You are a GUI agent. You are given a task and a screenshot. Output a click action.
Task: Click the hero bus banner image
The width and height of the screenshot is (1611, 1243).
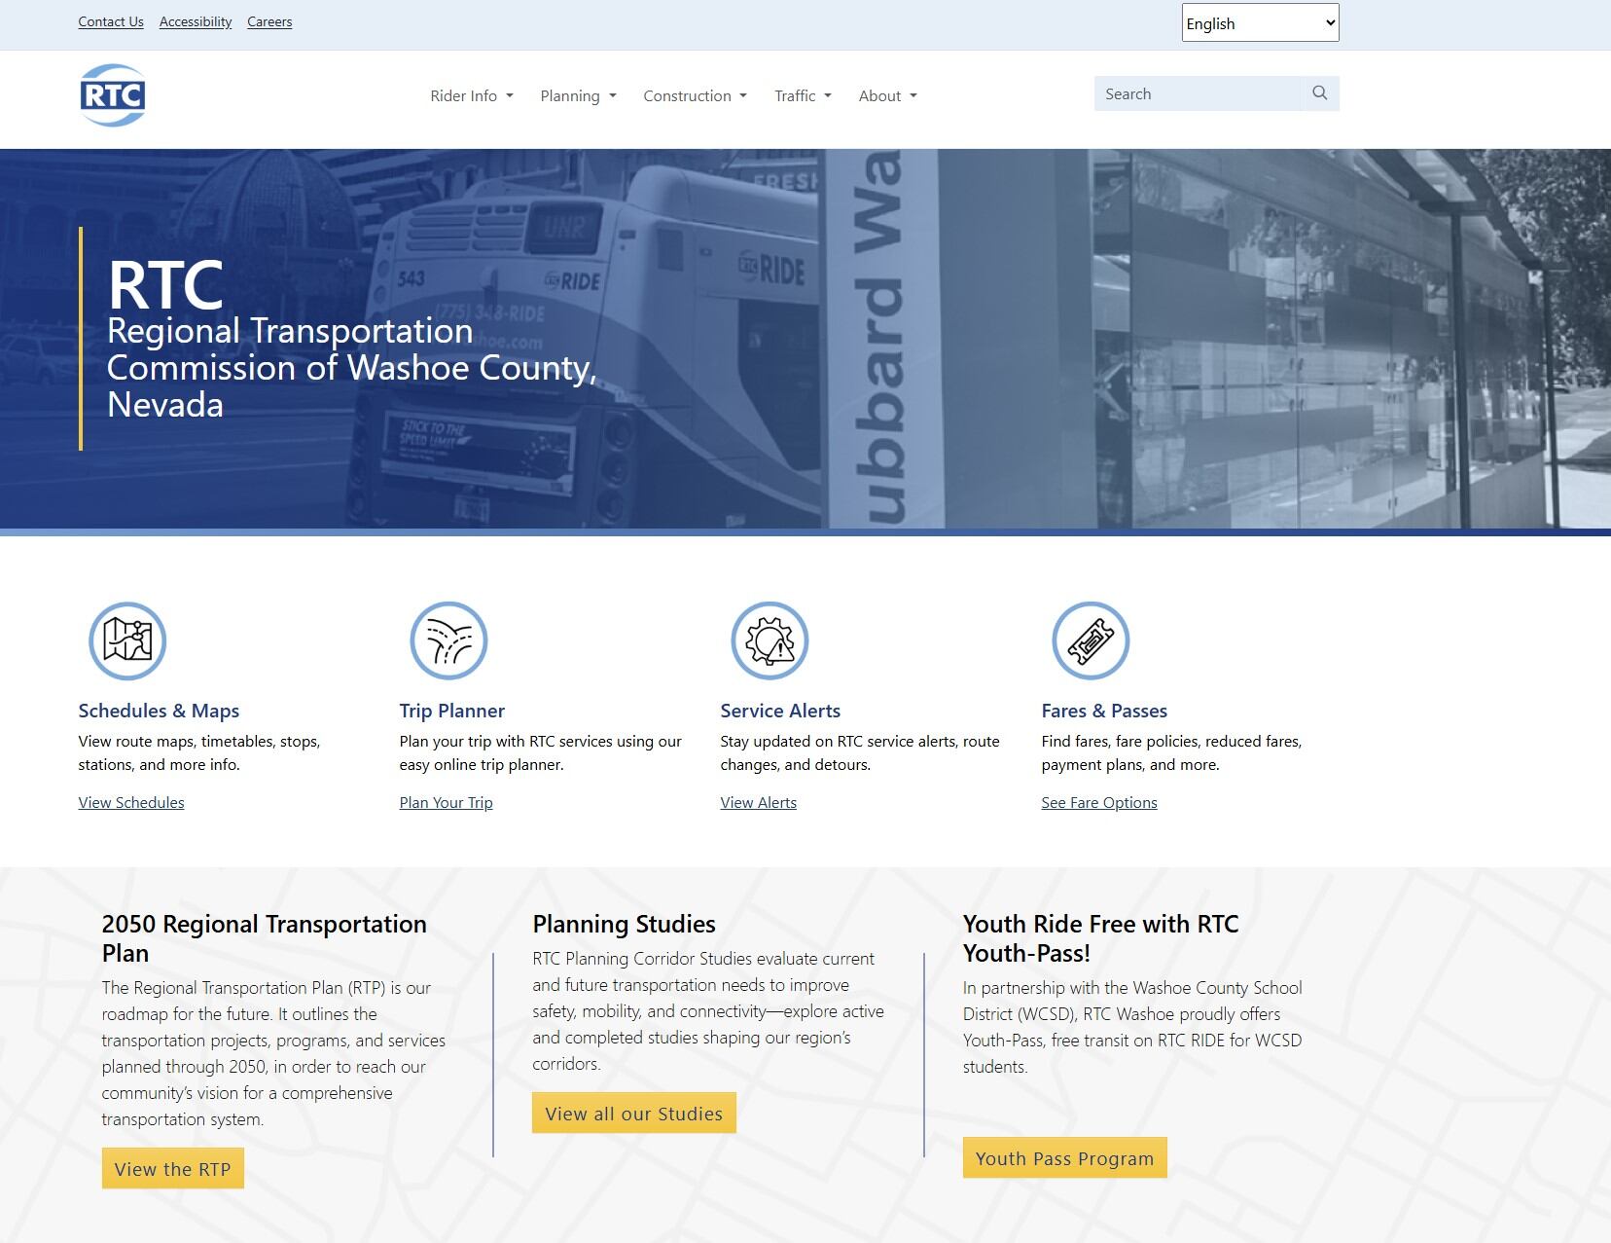[x=805, y=339]
